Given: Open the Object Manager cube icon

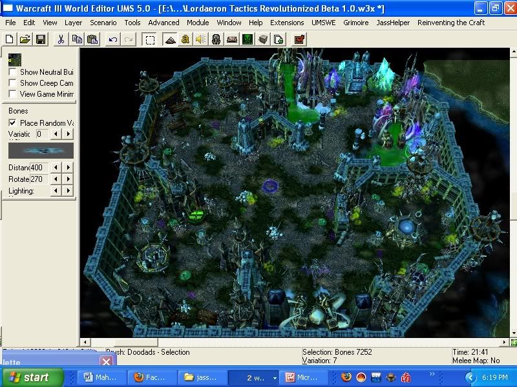Looking at the screenshot, I should point(263,39).
